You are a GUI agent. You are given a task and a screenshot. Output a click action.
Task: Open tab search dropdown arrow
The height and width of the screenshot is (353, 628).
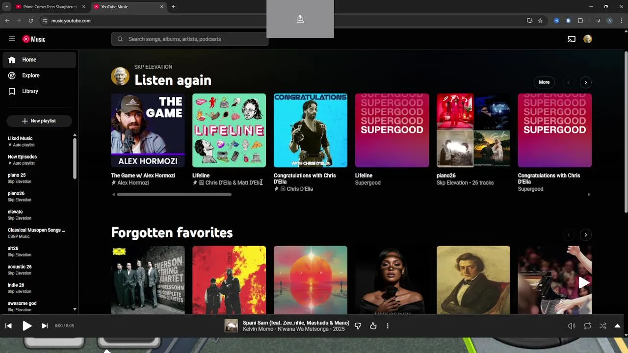tap(6, 7)
